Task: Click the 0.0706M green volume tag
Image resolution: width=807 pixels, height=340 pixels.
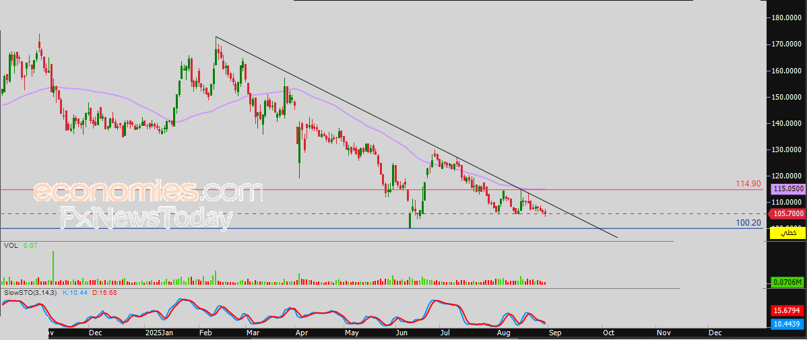Action: click(786, 282)
